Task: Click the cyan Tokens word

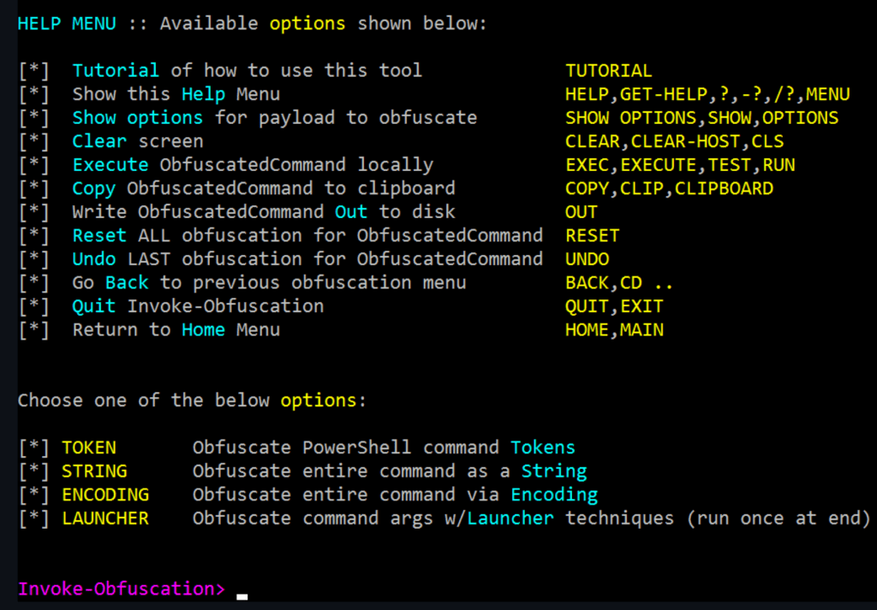Action: click(543, 447)
